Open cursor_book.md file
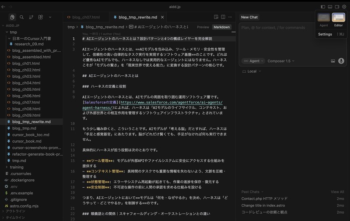 click(x=27, y=141)
